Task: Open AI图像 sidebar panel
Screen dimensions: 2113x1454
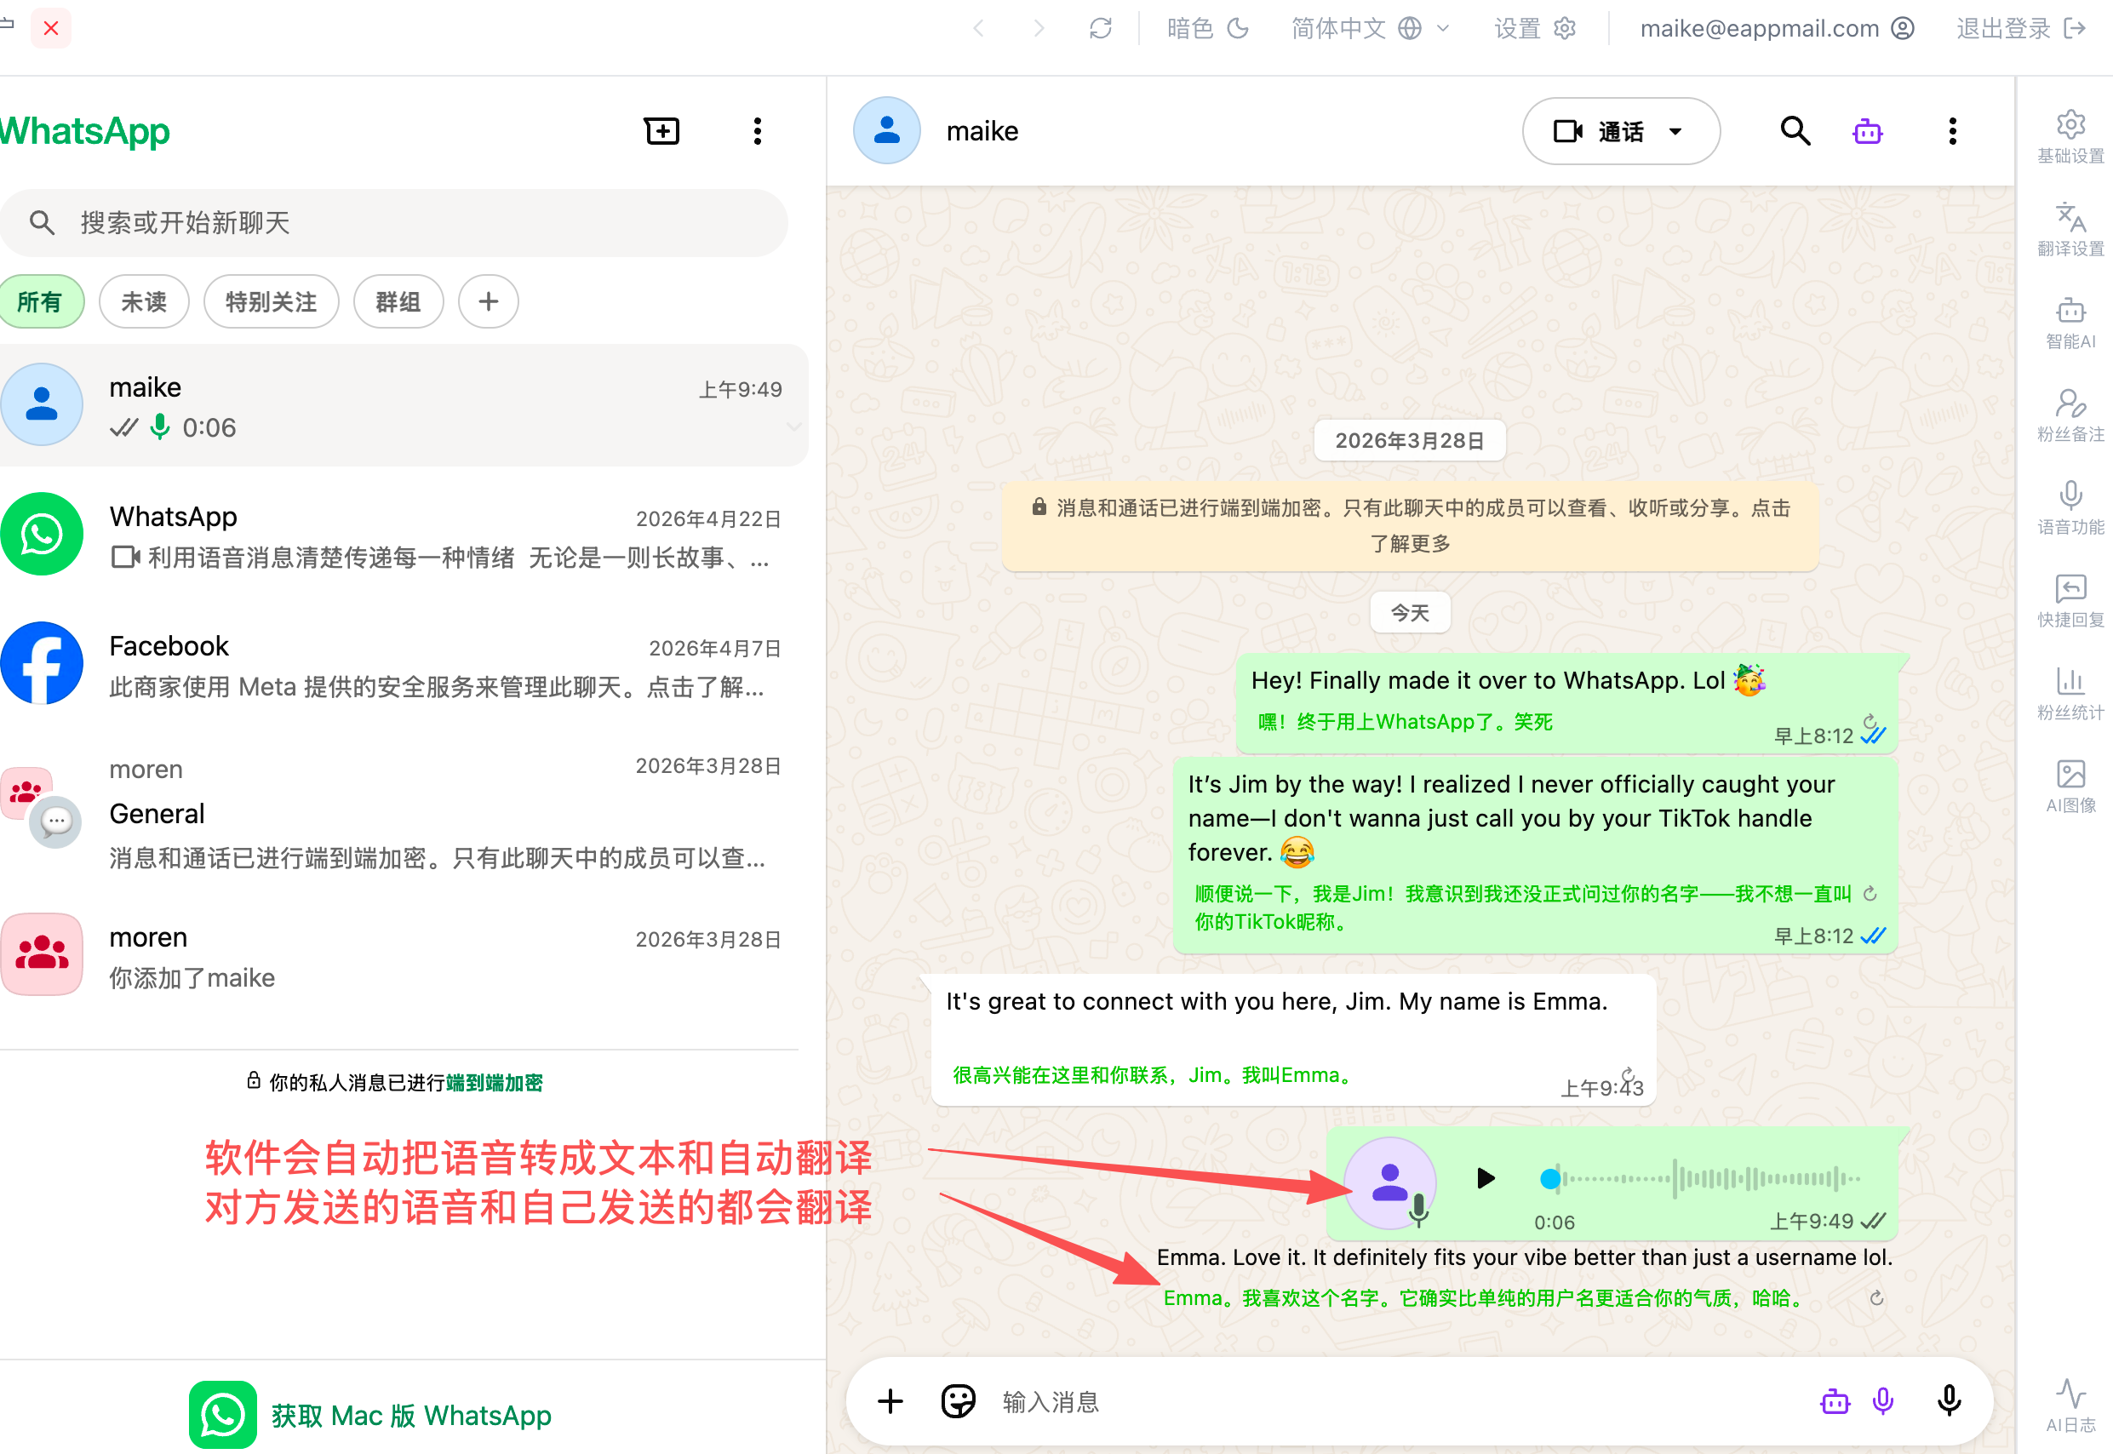Action: [x=2070, y=787]
